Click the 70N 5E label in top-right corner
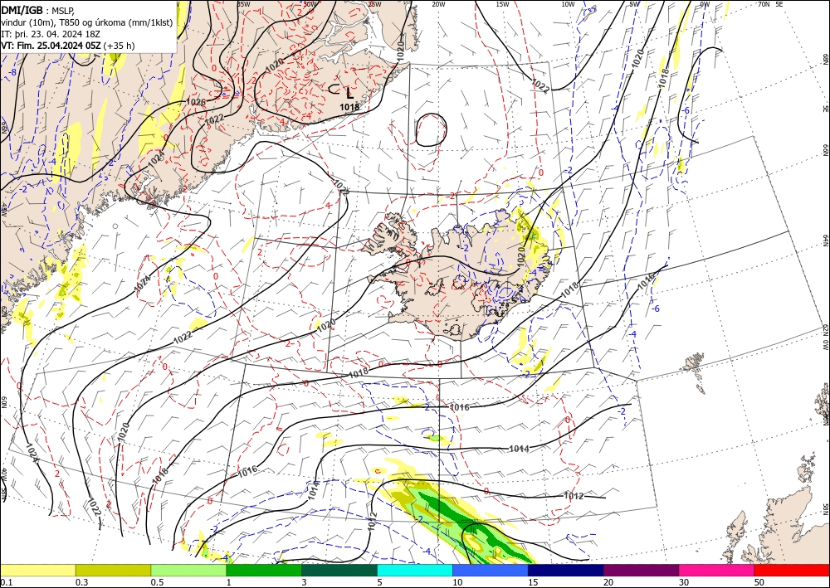The image size is (830, 588). [x=770, y=3]
